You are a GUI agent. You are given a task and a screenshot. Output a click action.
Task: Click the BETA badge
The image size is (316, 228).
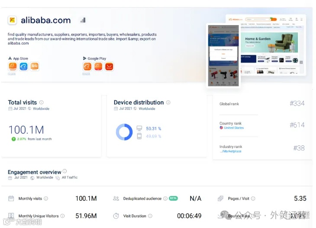173,198
